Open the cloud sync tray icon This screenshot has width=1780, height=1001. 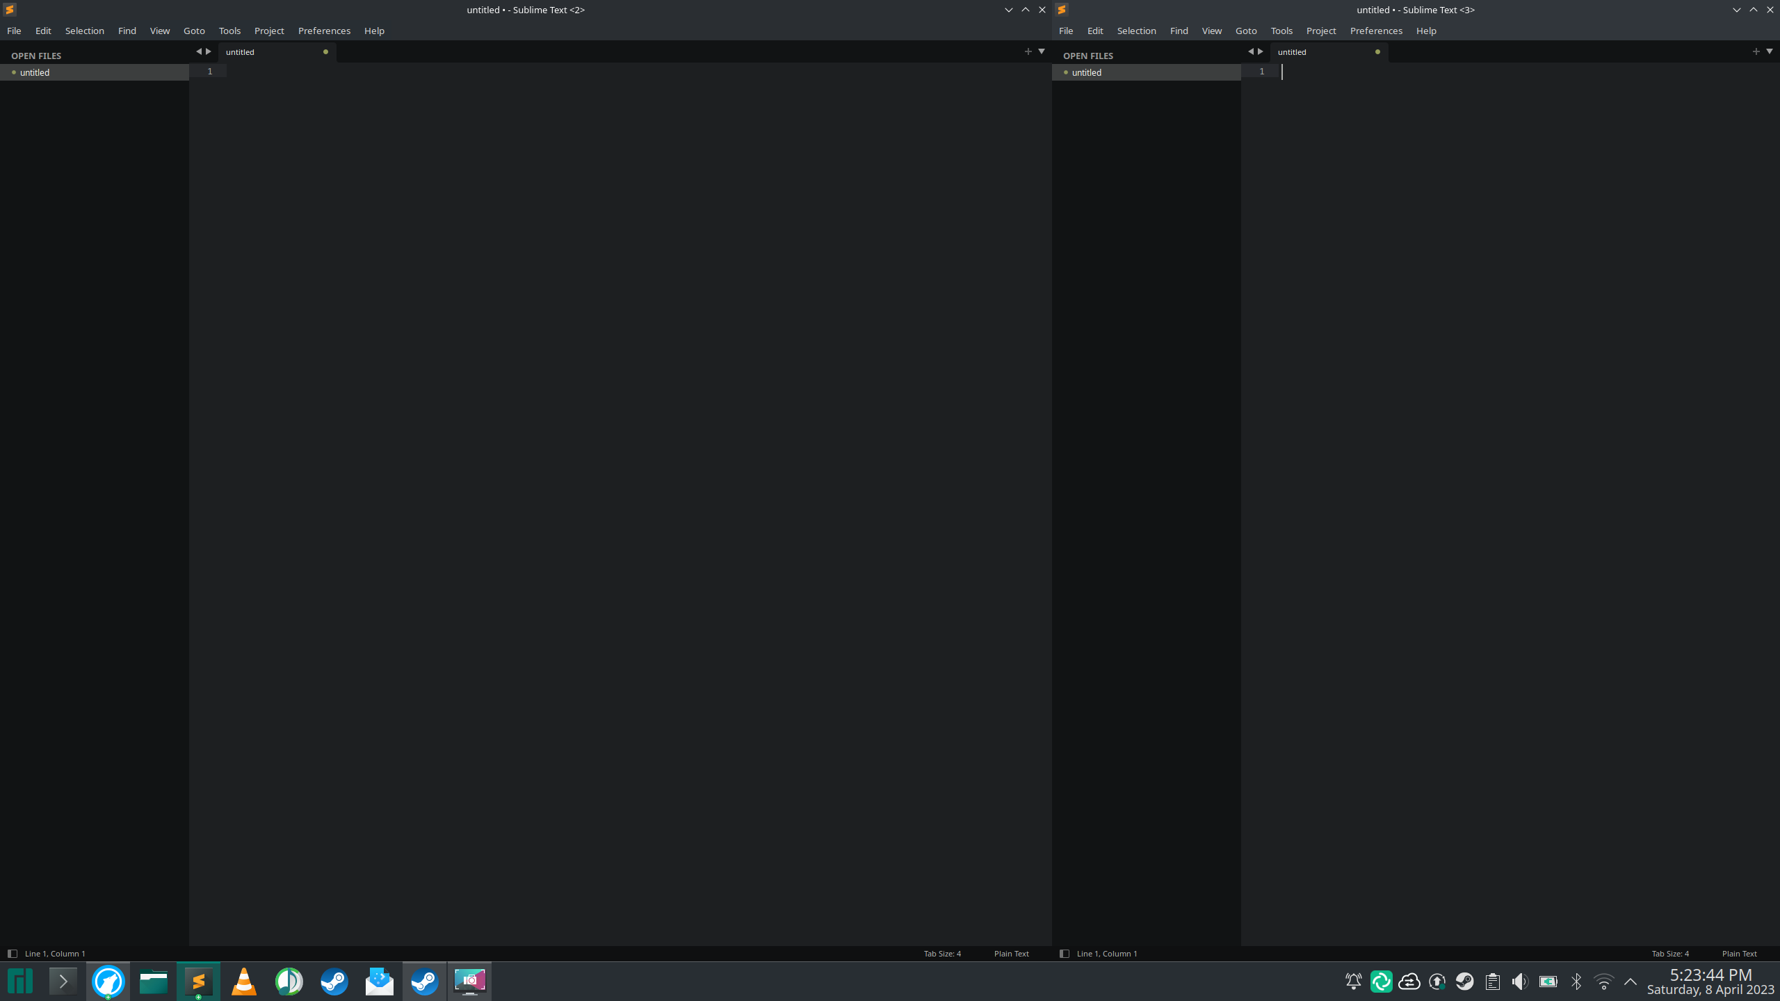tap(1409, 982)
